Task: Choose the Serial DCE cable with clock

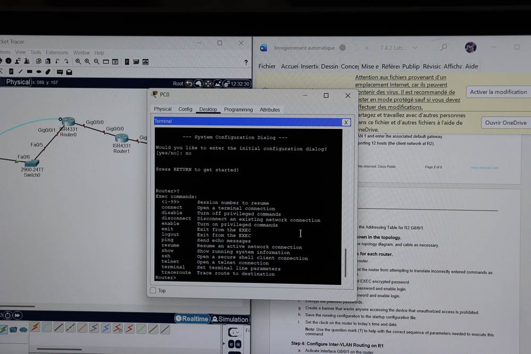Action: point(117,329)
